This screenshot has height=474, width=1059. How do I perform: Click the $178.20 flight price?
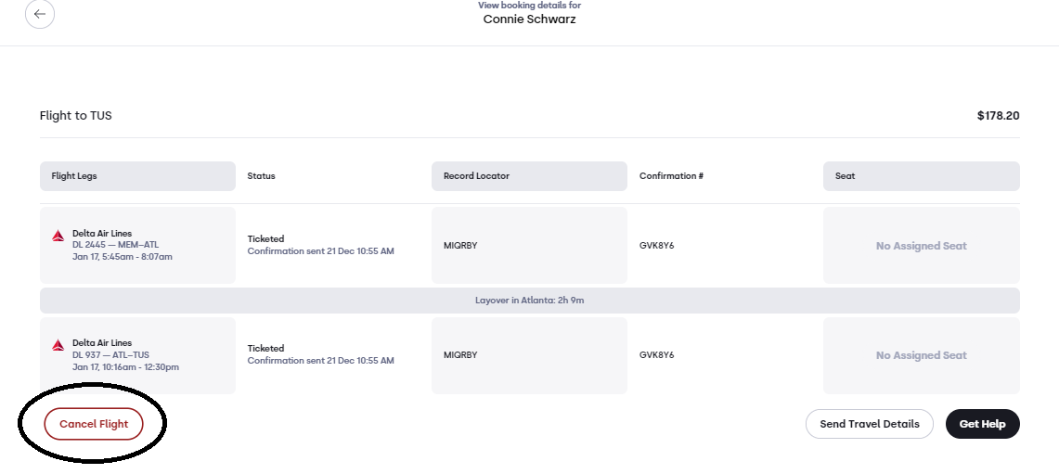(x=999, y=115)
